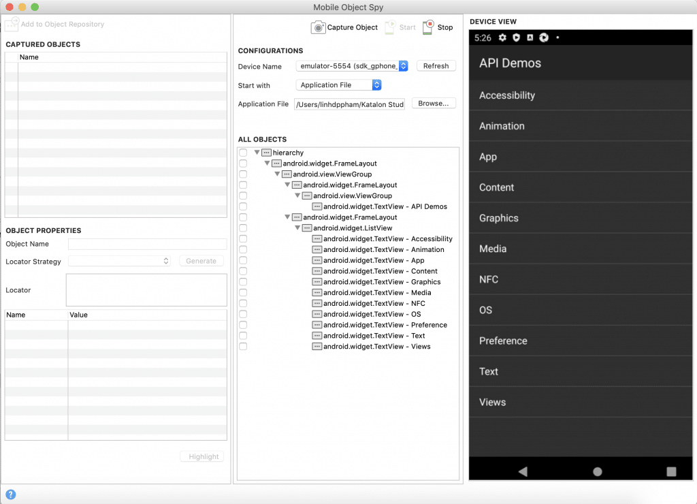Click the Locator text area
The width and height of the screenshot is (697, 504).
coord(147,290)
